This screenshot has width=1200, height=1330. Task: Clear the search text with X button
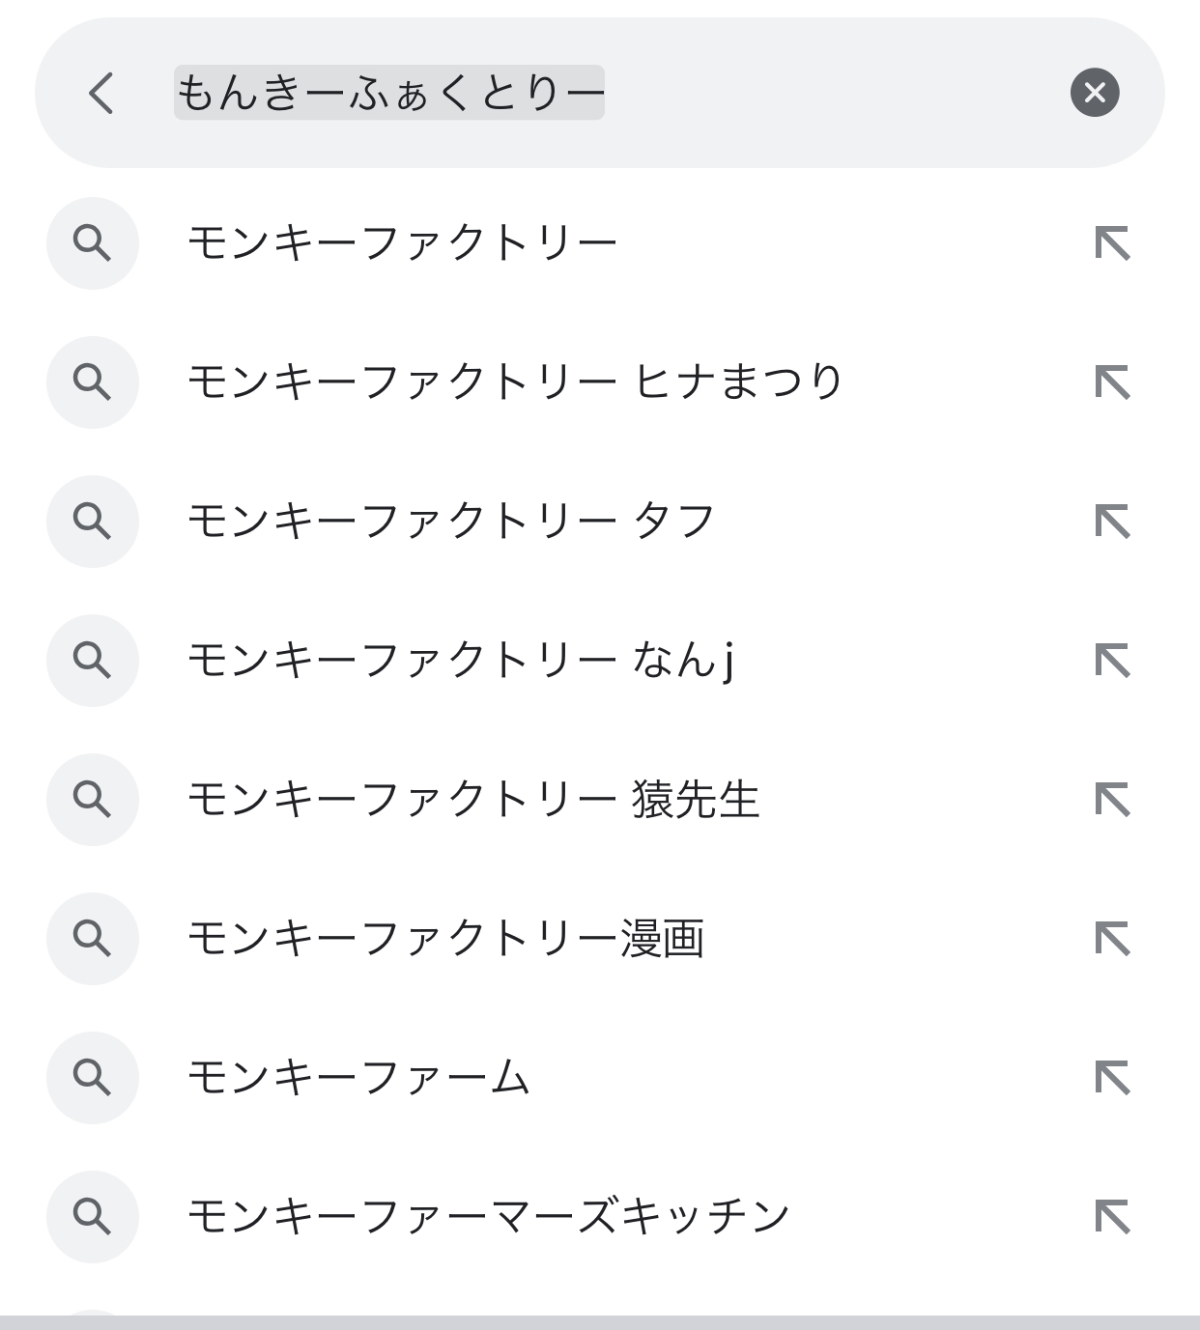[x=1095, y=93]
